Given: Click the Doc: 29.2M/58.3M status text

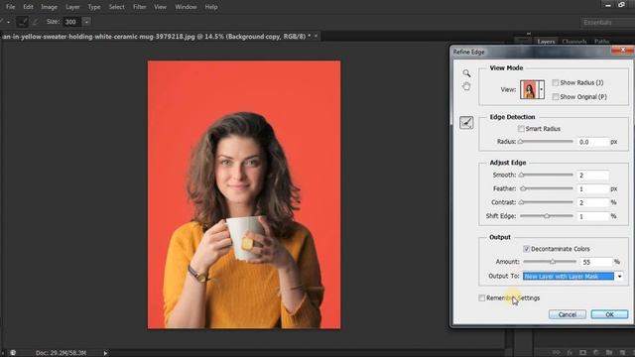Looking at the screenshot, I should pyautogui.click(x=61, y=353).
